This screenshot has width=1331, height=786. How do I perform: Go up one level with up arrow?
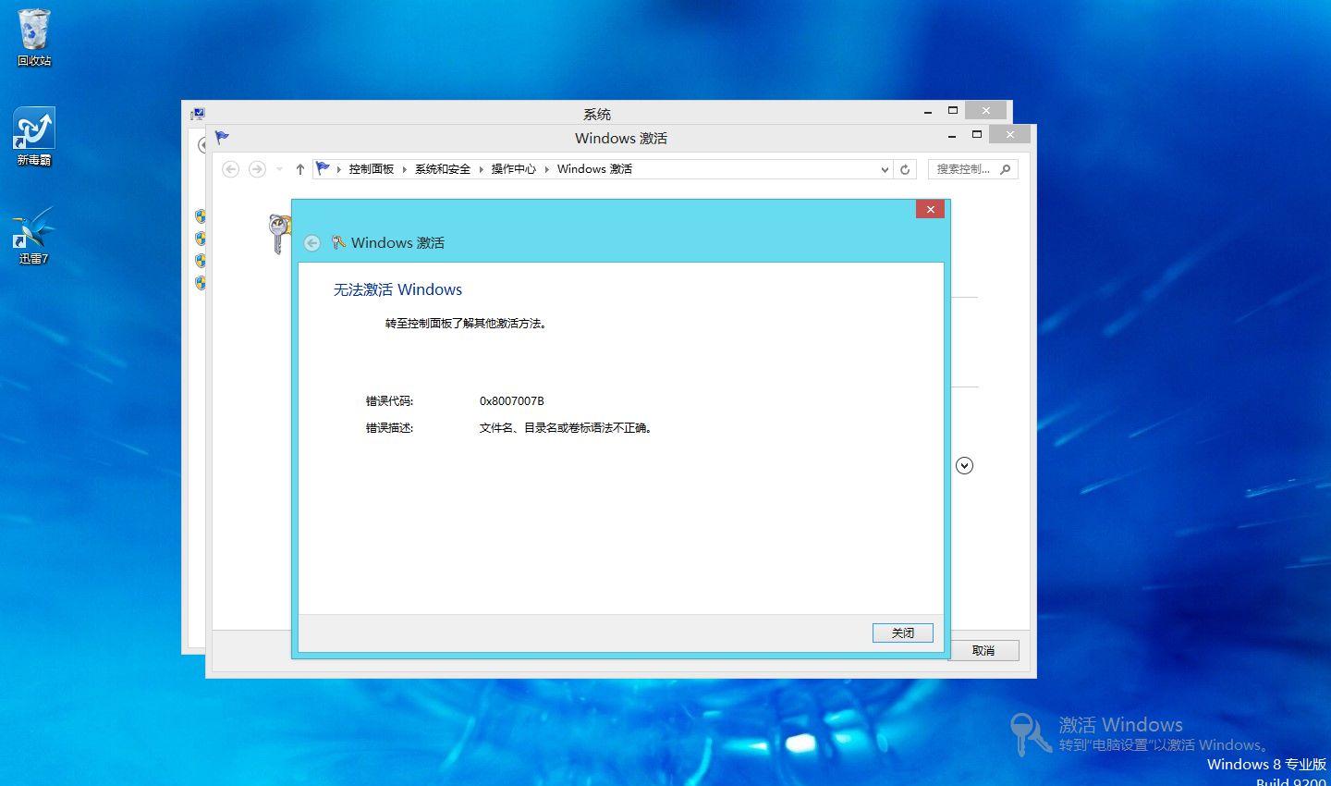pos(300,169)
